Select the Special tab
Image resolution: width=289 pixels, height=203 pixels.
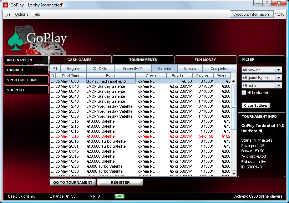[x=190, y=68]
